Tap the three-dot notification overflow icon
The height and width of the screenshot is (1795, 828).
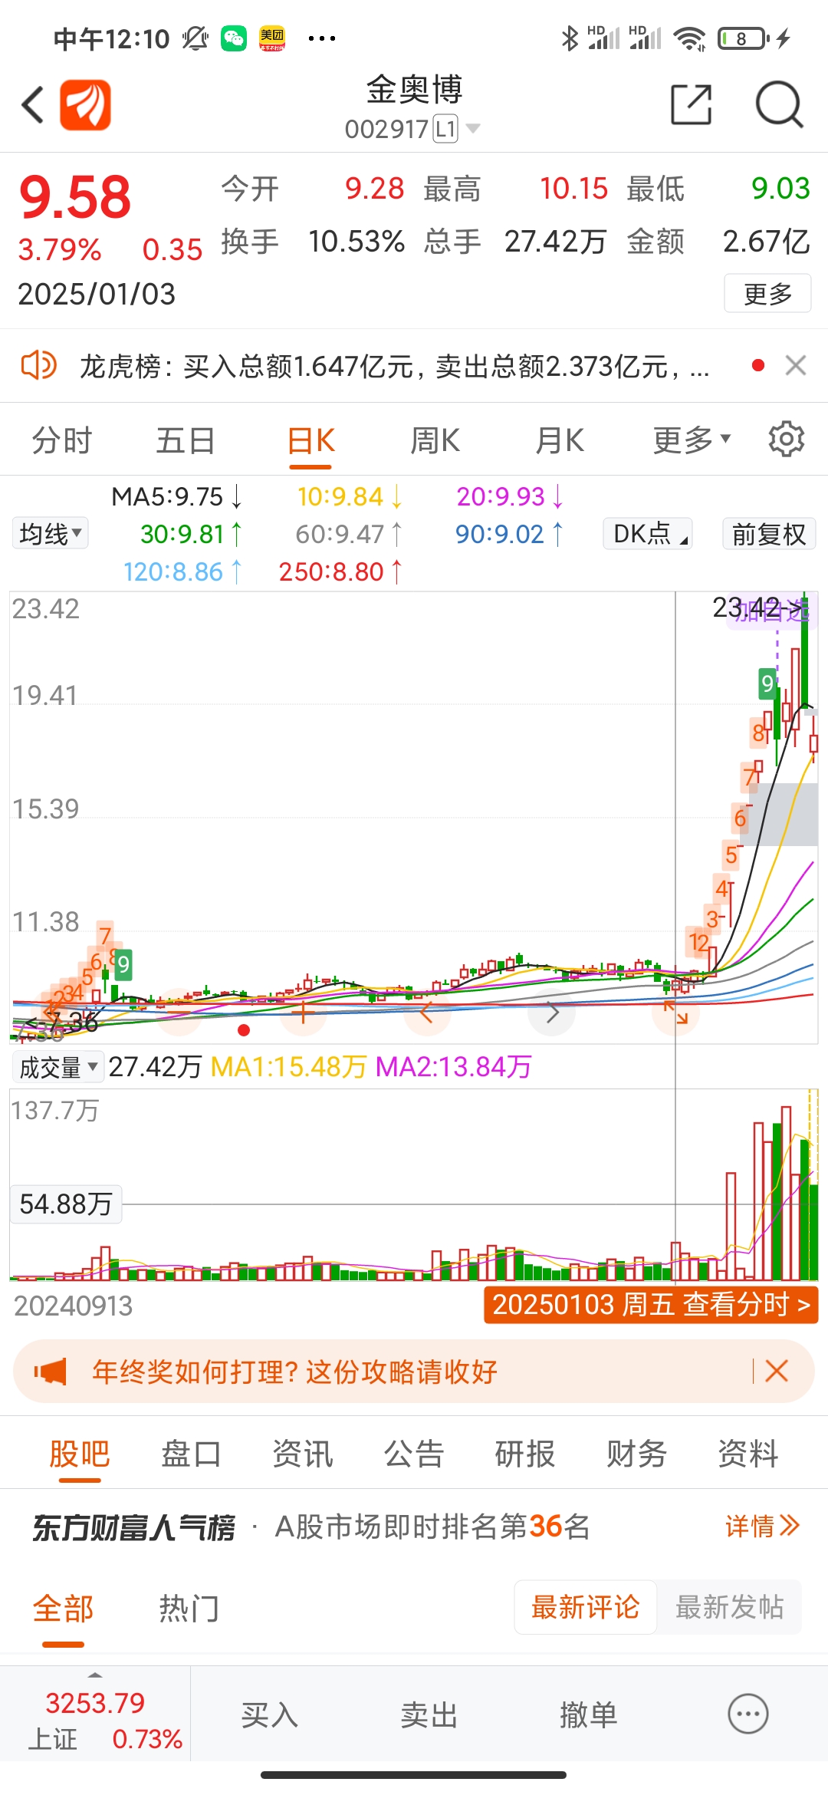321,38
